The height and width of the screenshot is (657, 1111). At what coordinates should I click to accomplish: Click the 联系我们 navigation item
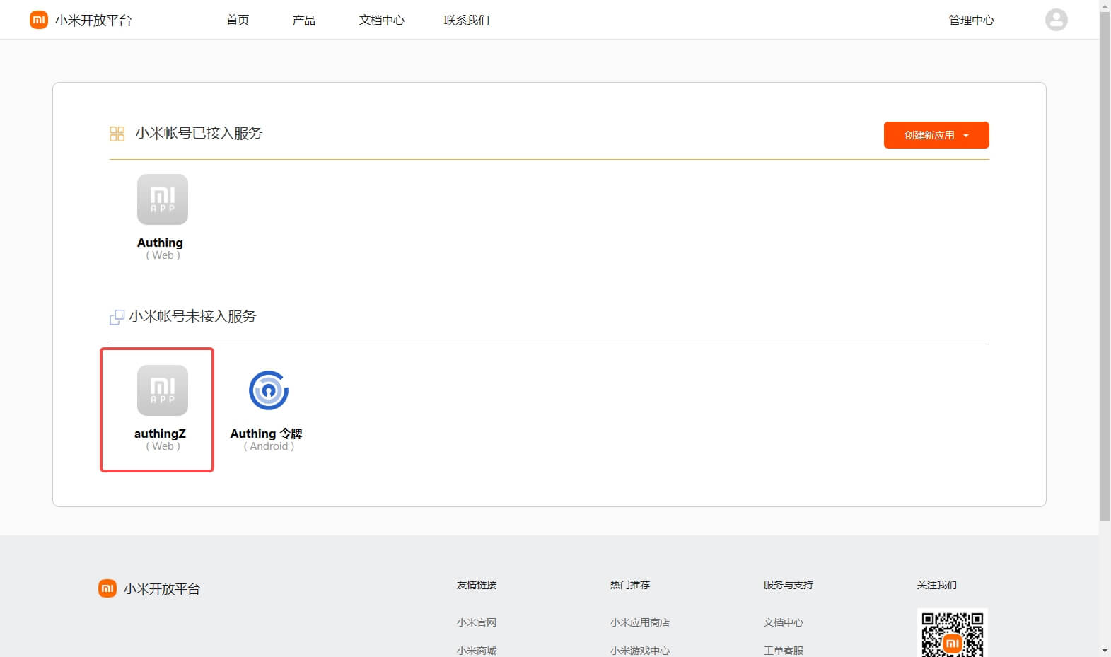click(466, 20)
